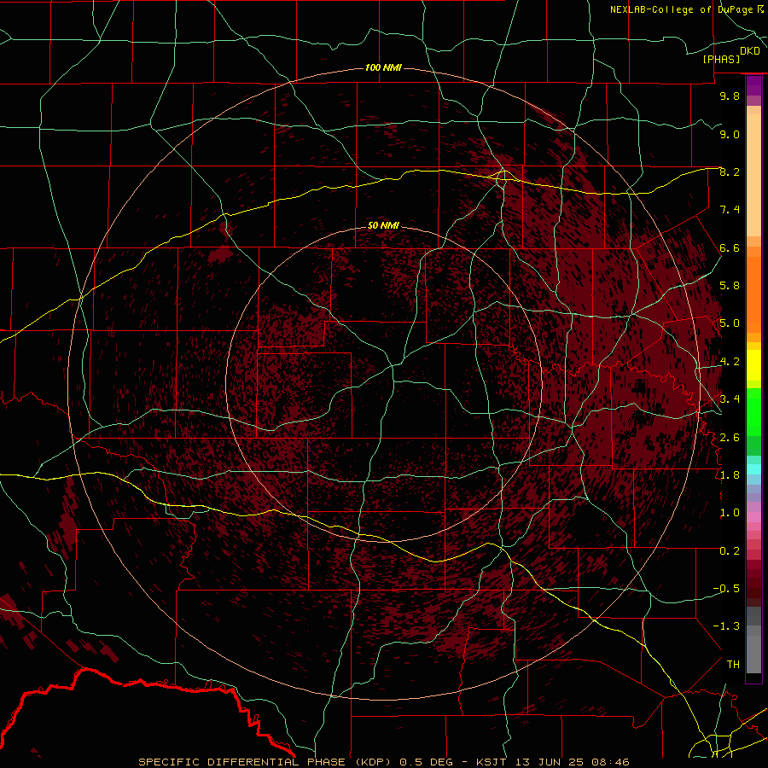This screenshot has height=768, width=768.
Task: Click the 4.2 value on the color scale
Action: pos(730,362)
